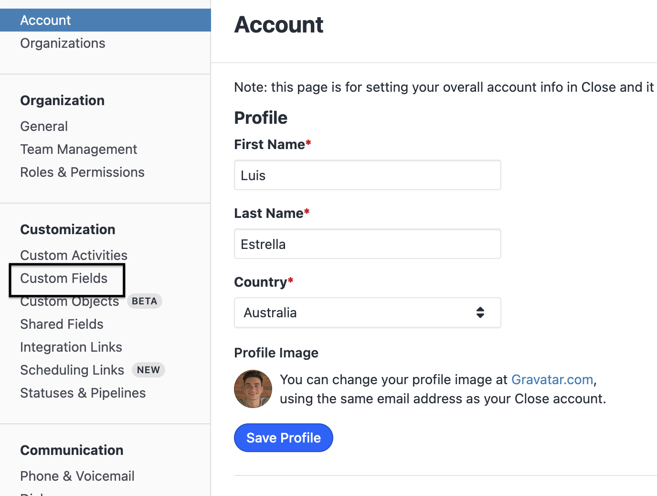The height and width of the screenshot is (496, 657).
Task: Open Shared Fields settings
Action: coord(62,324)
